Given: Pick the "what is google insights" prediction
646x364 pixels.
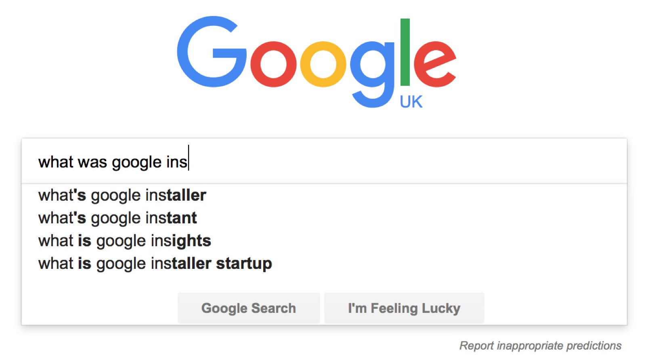Looking at the screenshot, I should point(124,241).
